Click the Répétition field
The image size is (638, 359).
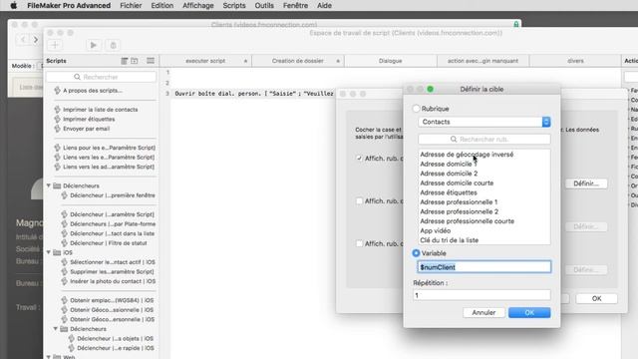(481, 295)
